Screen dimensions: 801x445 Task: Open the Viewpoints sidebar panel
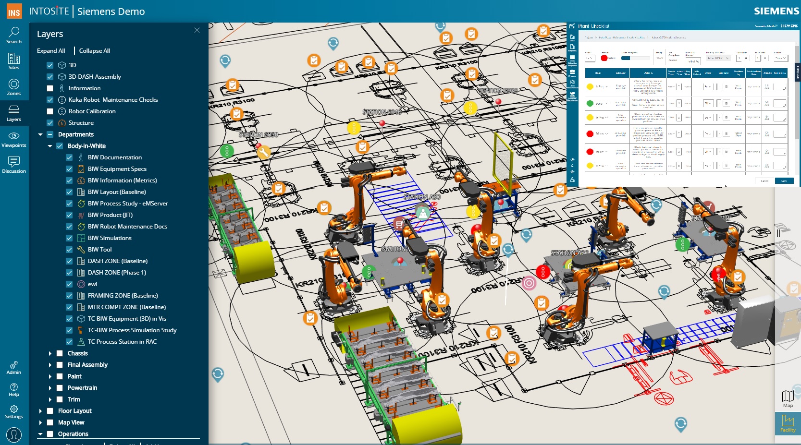coord(14,139)
